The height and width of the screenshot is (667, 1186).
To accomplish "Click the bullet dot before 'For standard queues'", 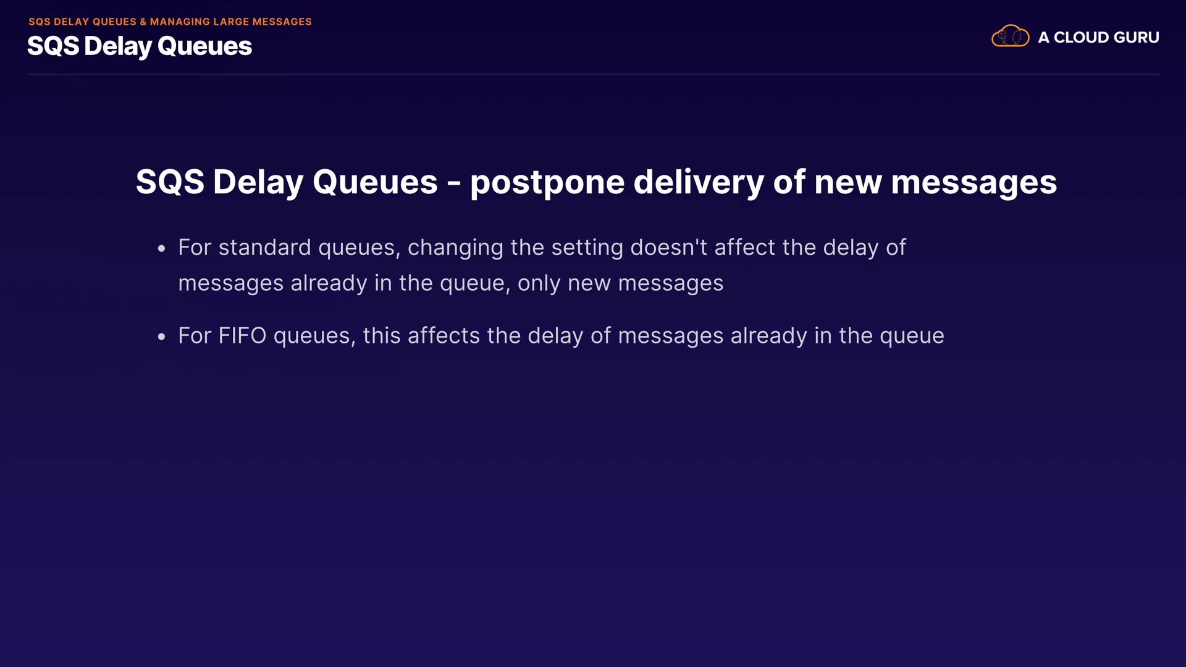I will 162,249.
